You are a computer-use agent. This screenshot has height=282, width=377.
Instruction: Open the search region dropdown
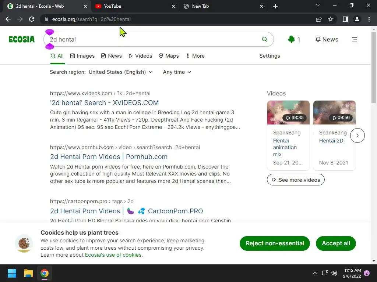pyautogui.click(x=120, y=72)
